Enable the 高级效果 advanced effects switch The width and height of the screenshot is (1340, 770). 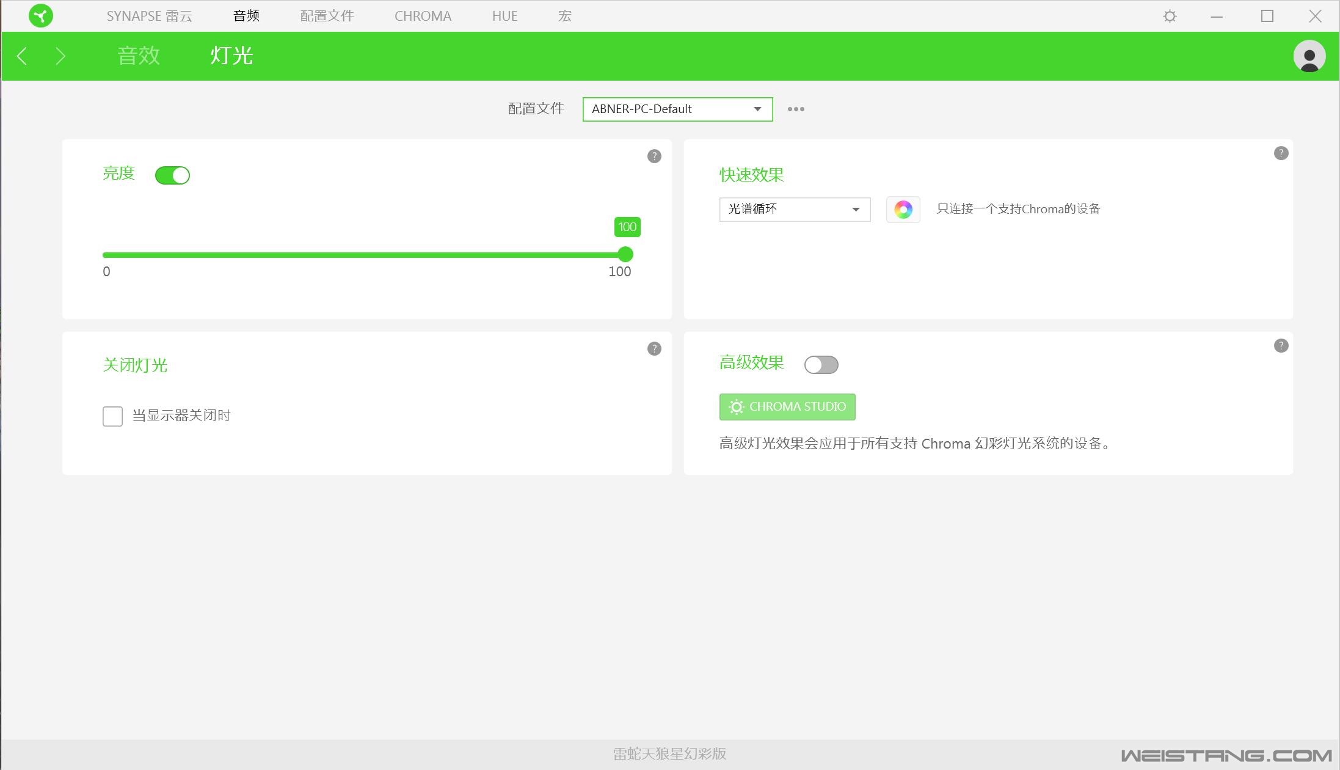point(821,365)
